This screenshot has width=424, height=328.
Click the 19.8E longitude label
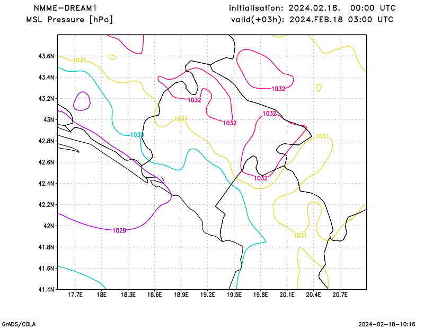[x=260, y=295]
